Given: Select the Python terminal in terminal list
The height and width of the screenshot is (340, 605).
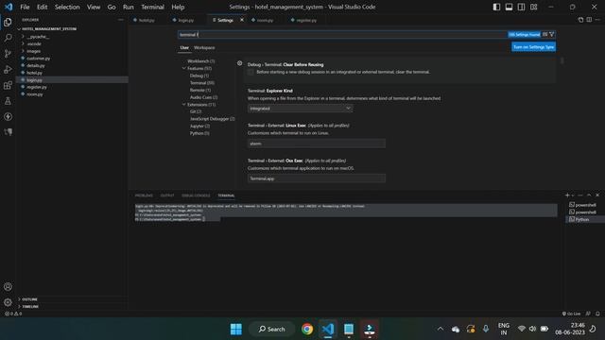Looking at the screenshot, I should [x=582, y=219].
